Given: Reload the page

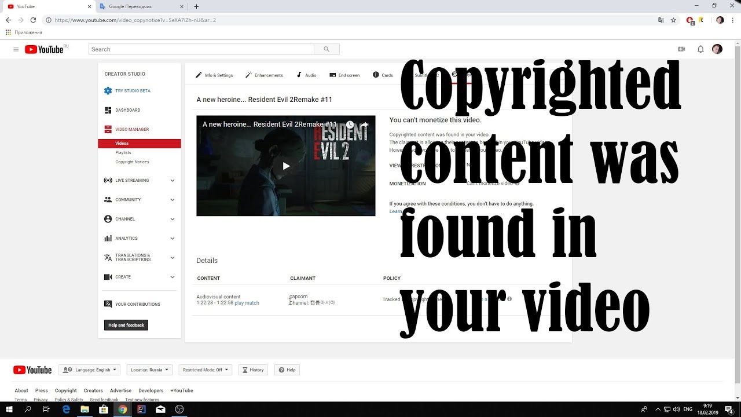Looking at the screenshot, I should point(33,20).
